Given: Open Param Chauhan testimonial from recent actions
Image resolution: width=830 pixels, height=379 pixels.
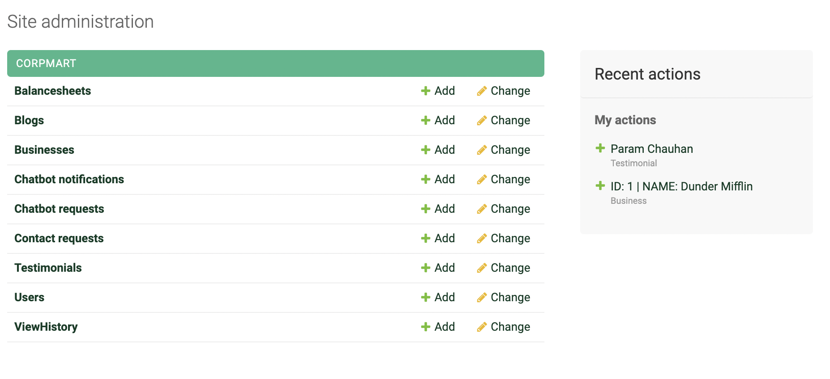Looking at the screenshot, I should [651, 149].
